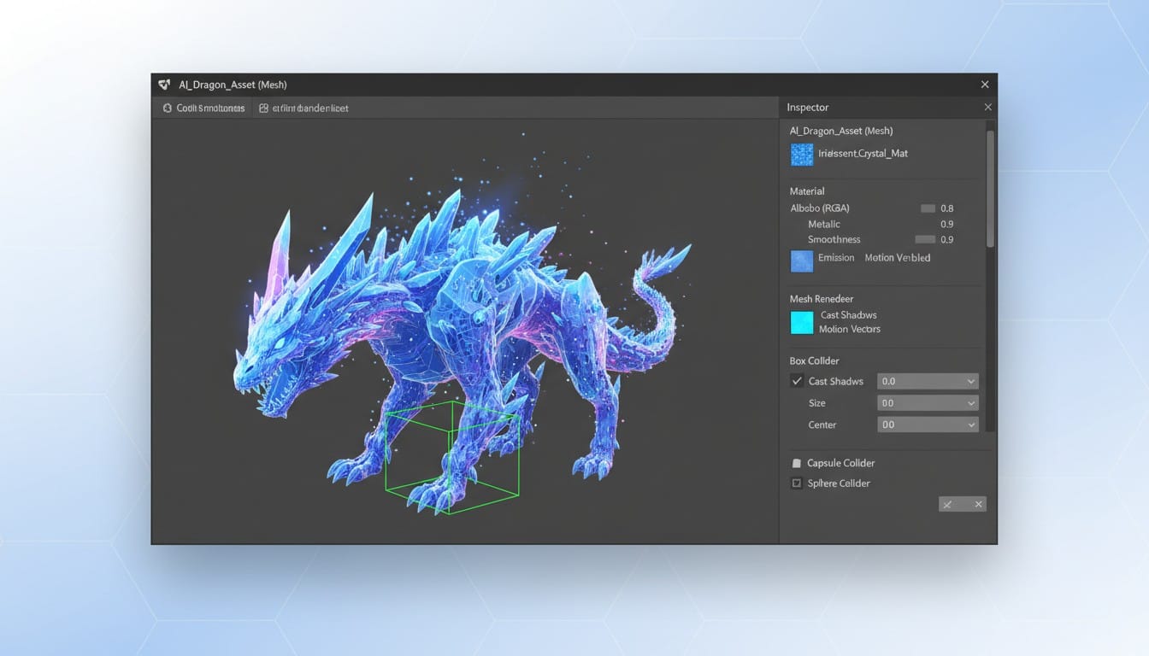Click the Capsule Collider icon
Viewport: 1149px width, 656px height.
(797, 463)
